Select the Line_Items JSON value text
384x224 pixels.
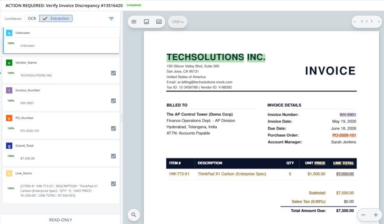click(59, 191)
